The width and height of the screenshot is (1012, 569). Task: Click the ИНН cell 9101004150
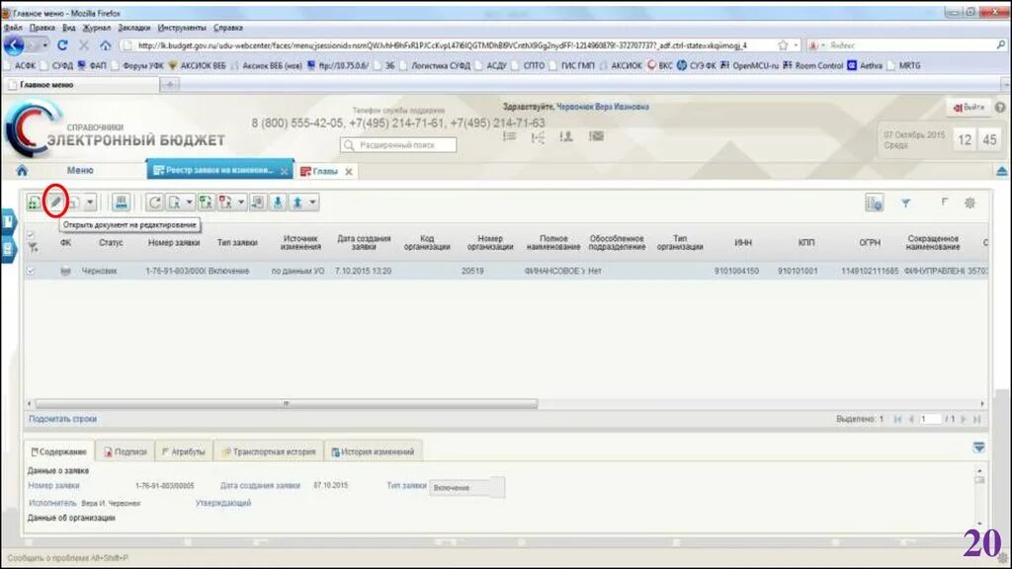pyautogui.click(x=736, y=271)
